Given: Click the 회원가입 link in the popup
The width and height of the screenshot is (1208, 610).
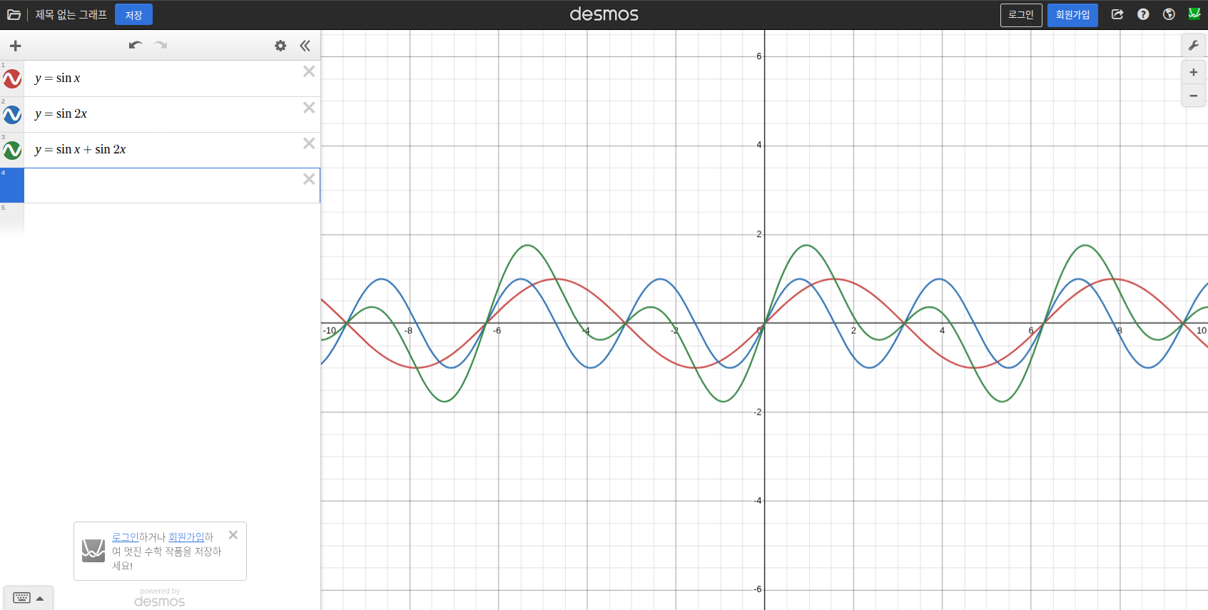Looking at the screenshot, I should coord(186,537).
